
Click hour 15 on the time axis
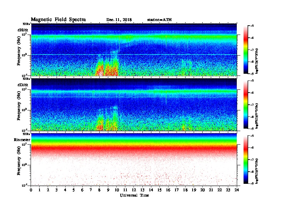click(x=160, y=190)
